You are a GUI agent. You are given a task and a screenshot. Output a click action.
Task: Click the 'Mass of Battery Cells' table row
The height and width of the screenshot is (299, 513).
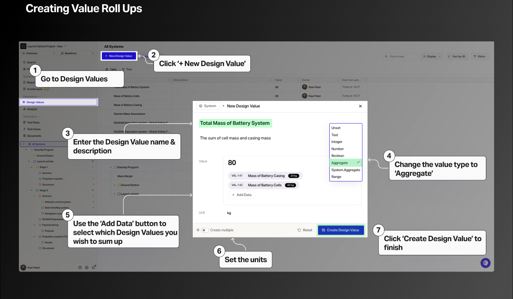[234, 96]
